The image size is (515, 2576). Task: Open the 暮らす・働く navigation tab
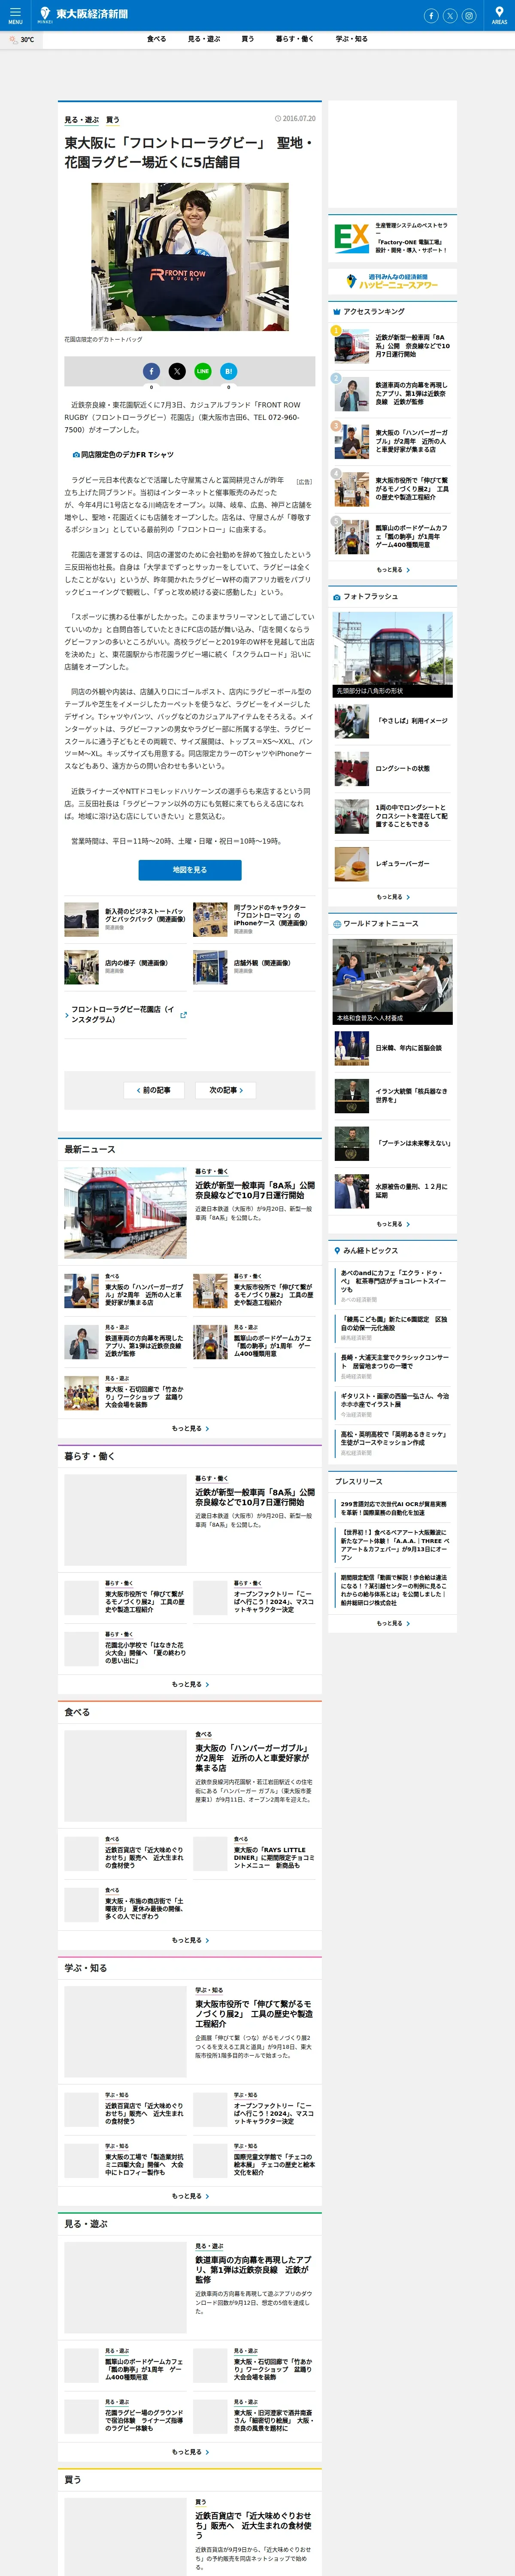(x=295, y=39)
